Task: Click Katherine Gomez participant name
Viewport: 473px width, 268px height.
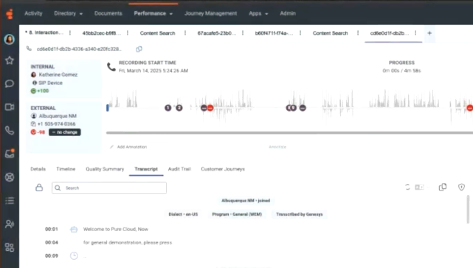Action: 58,75
